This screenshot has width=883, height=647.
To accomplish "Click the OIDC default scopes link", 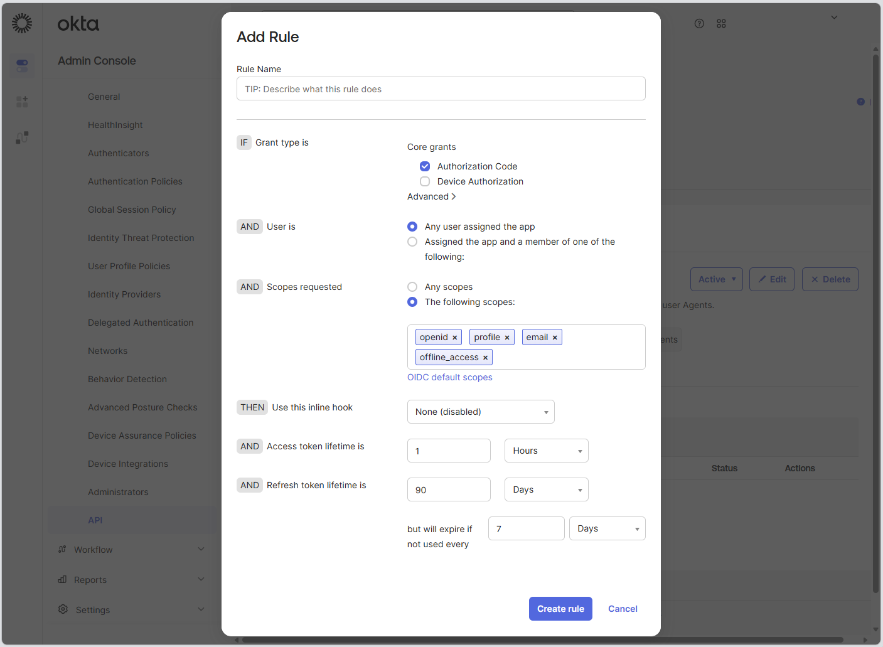I will [450, 377].
